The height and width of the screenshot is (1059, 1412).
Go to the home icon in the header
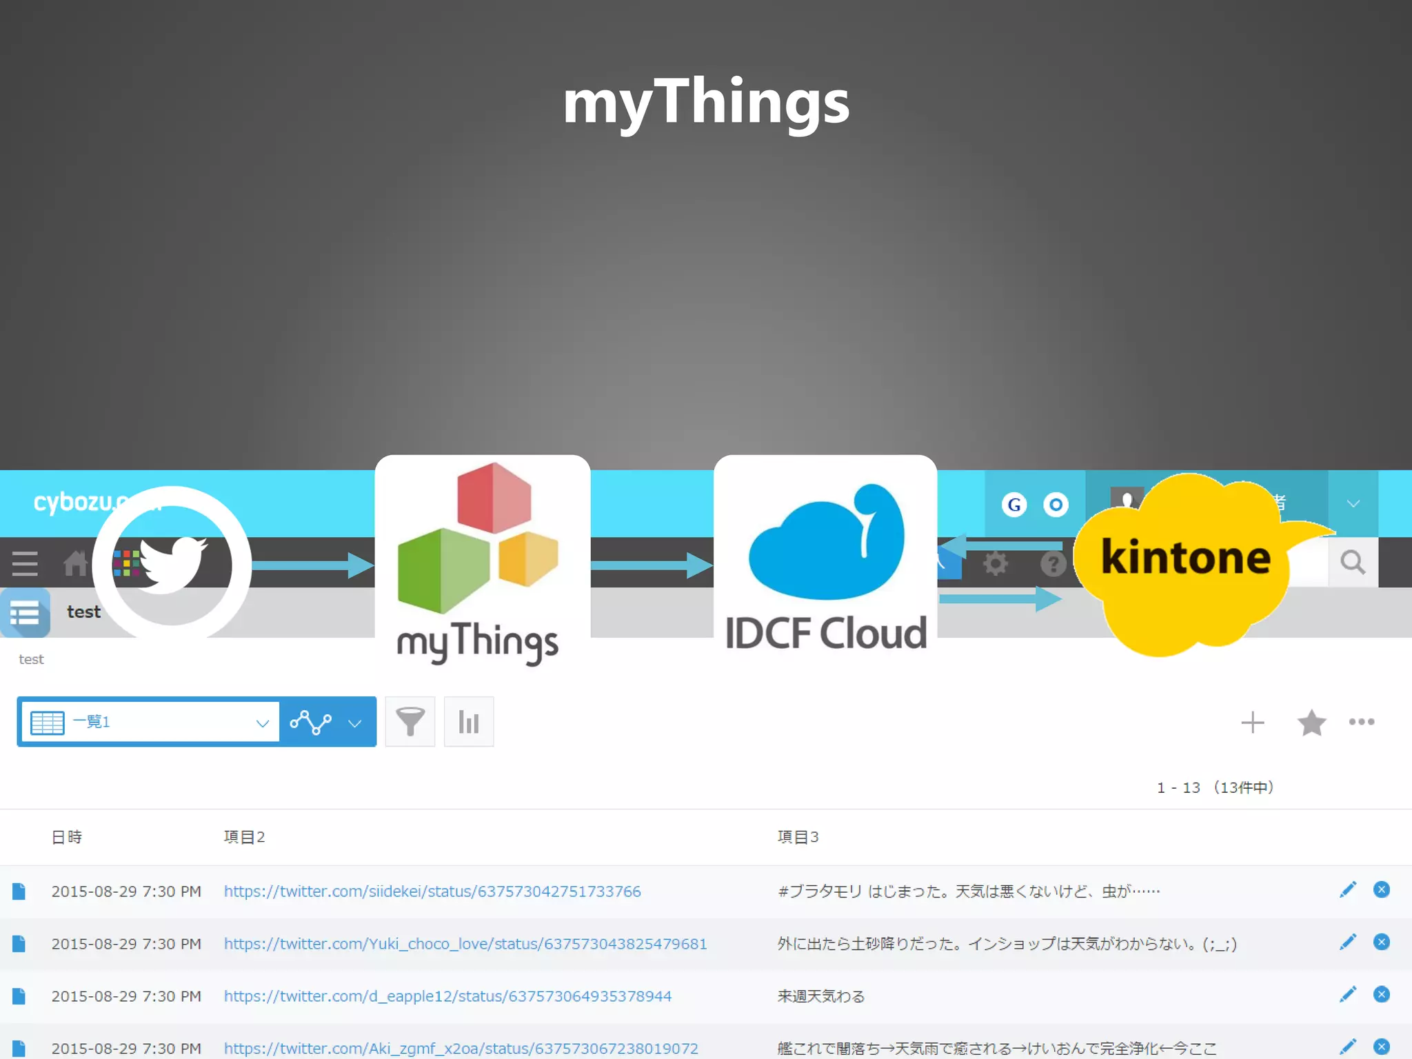75,563
